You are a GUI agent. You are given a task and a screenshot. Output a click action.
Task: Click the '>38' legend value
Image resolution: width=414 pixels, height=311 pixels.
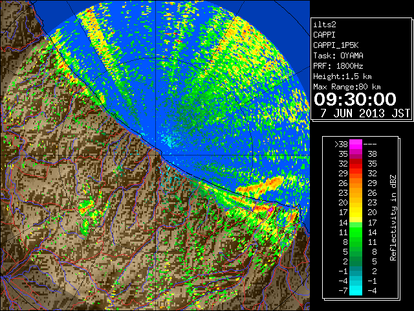[x=341, y=144]
